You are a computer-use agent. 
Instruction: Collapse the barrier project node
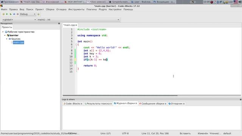click(5, 35)
